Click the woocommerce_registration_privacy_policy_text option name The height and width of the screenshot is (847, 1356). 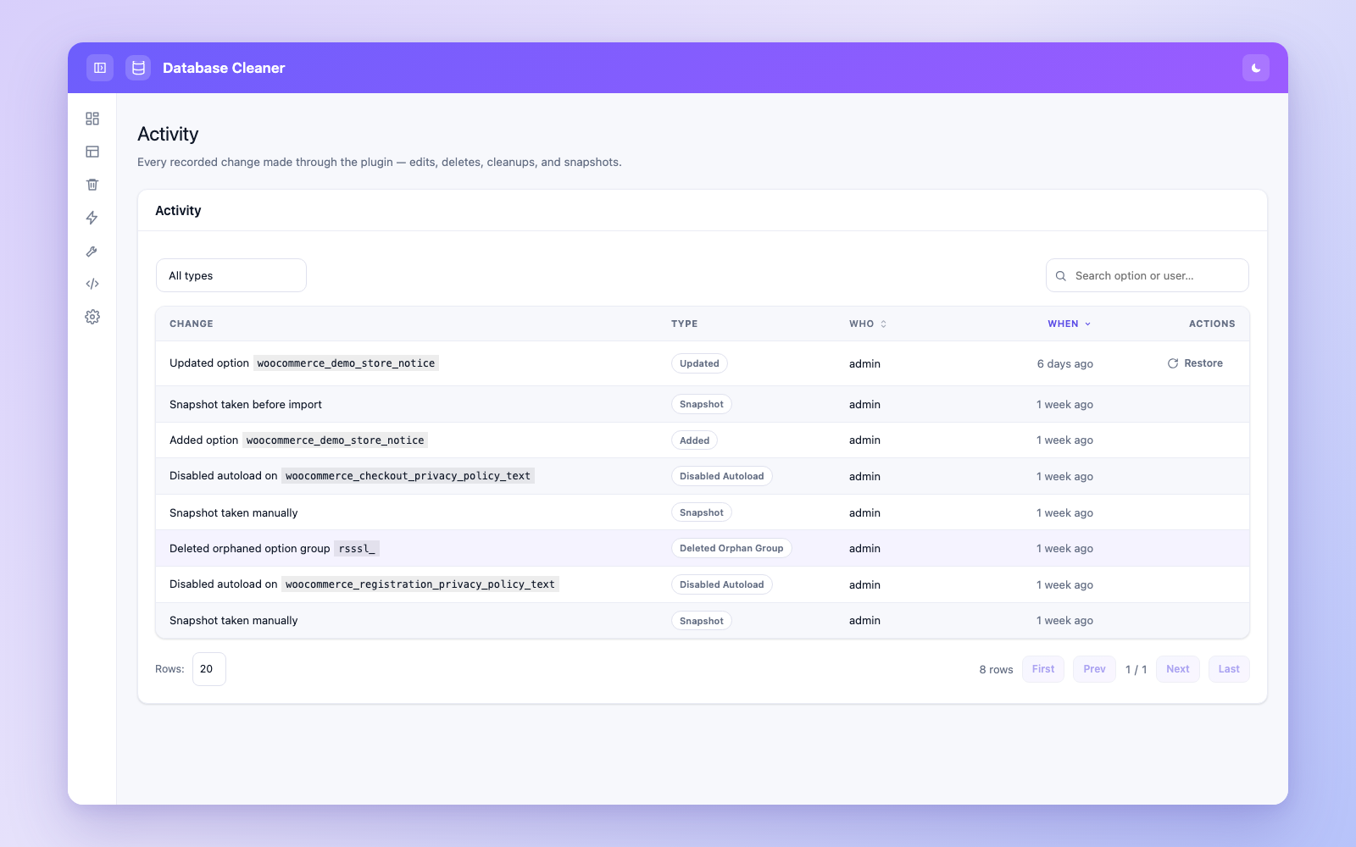pyautogui.click(x=420, y=584)
